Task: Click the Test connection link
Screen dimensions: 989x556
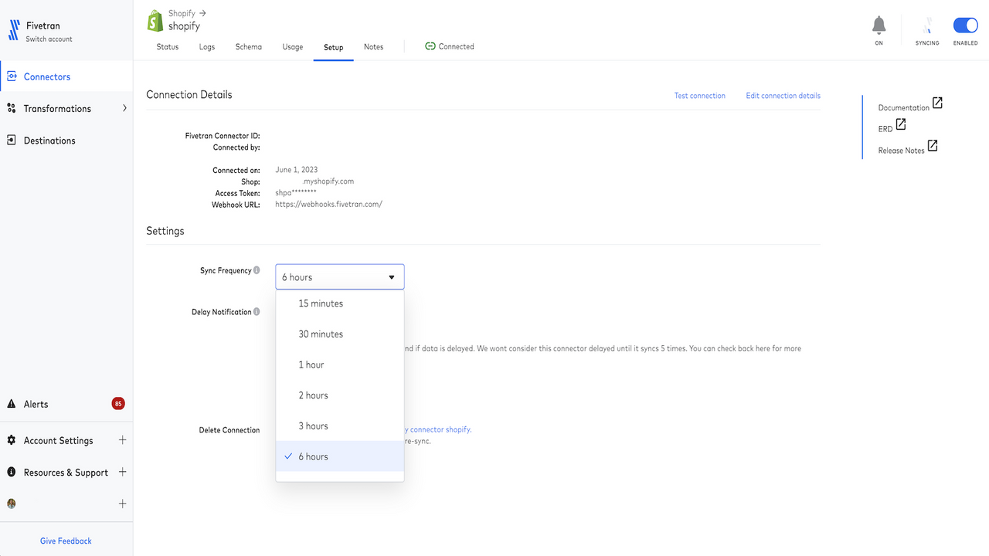Action: 700,96
